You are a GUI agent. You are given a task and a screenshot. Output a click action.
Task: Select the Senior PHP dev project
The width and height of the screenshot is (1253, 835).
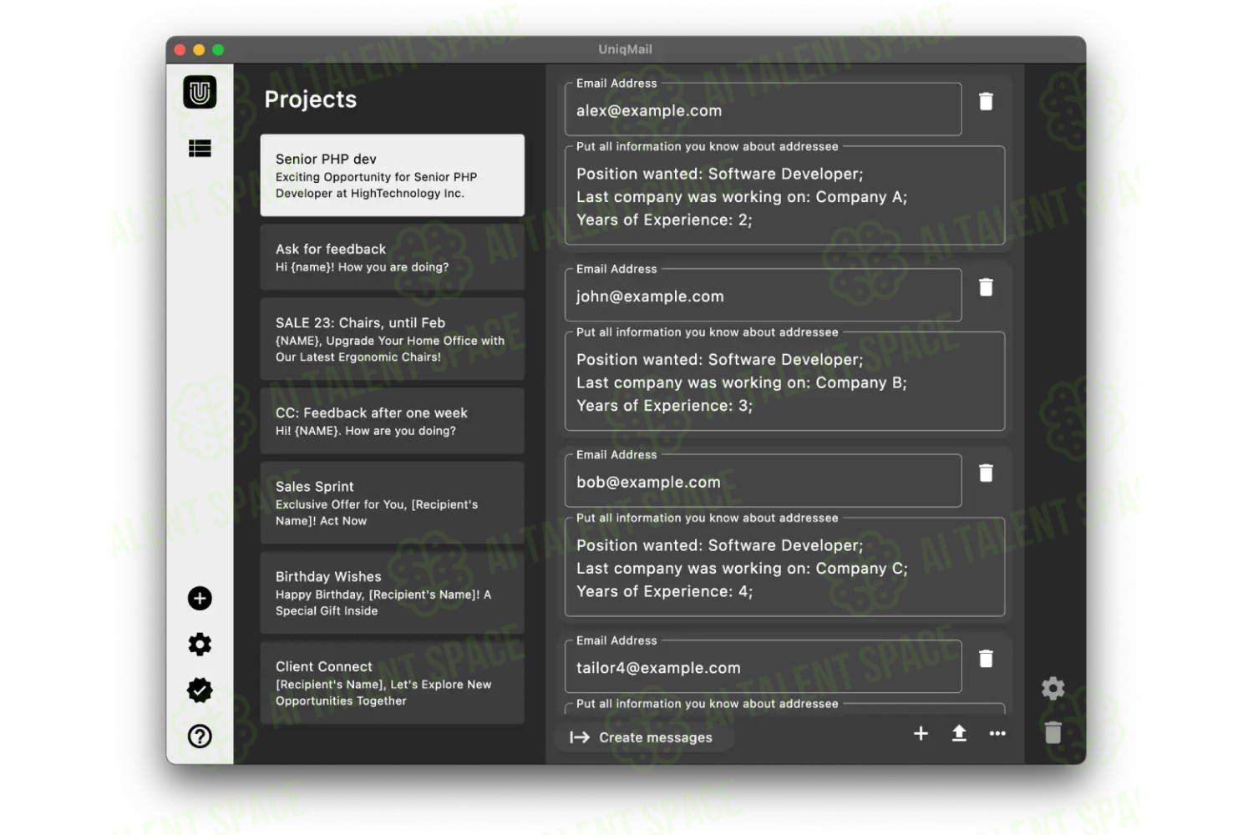click(x=393, y=175)
